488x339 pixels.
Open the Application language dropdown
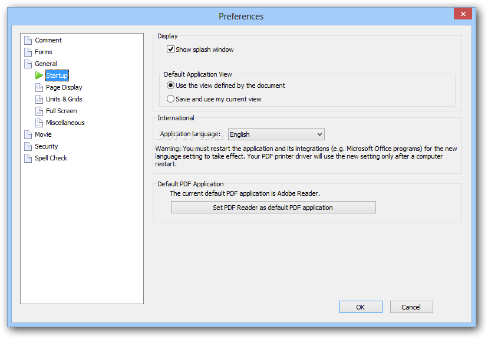[276, 134]
